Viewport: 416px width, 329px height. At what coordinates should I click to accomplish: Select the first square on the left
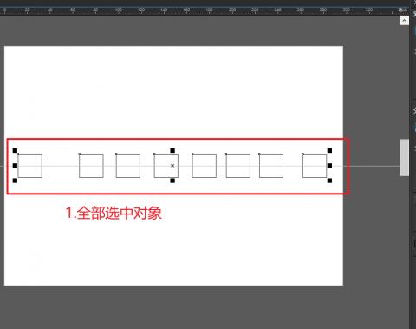click(x=30, y=166)
